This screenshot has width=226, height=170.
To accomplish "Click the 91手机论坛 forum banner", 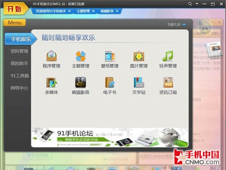I will point(110,137).
